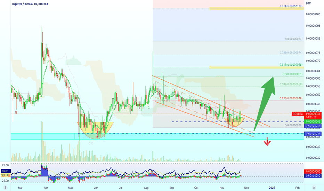Click the 0.00000070 price axis label
Image resolution: width=324 pixels, height=191 pixels.
tap(313, 61)
